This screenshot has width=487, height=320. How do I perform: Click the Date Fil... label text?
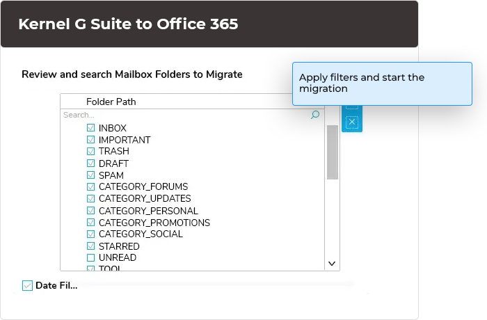56,285
